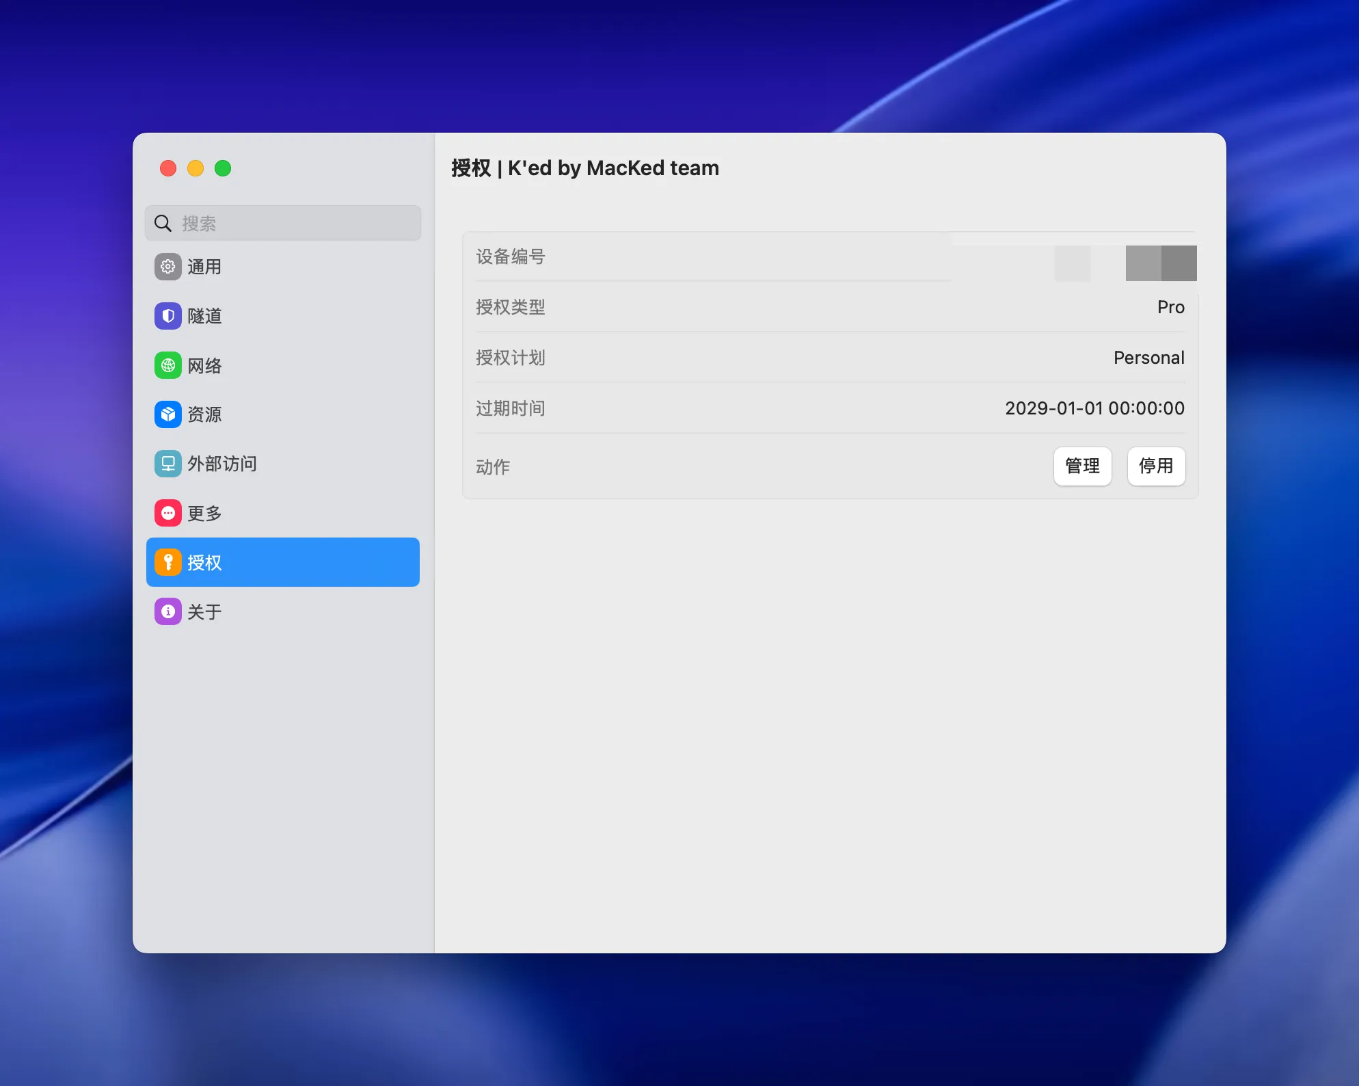Close the window with red button
Image resolution: width=1359 pixels, height=1086 pixels.
coord(168,168)
